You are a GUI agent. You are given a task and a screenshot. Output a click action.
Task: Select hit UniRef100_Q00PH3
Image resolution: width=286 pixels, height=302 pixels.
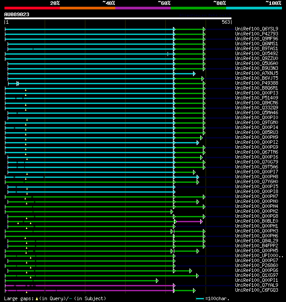[257, 231]
